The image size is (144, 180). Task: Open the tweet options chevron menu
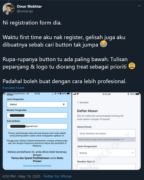click(x=139, y=6)
